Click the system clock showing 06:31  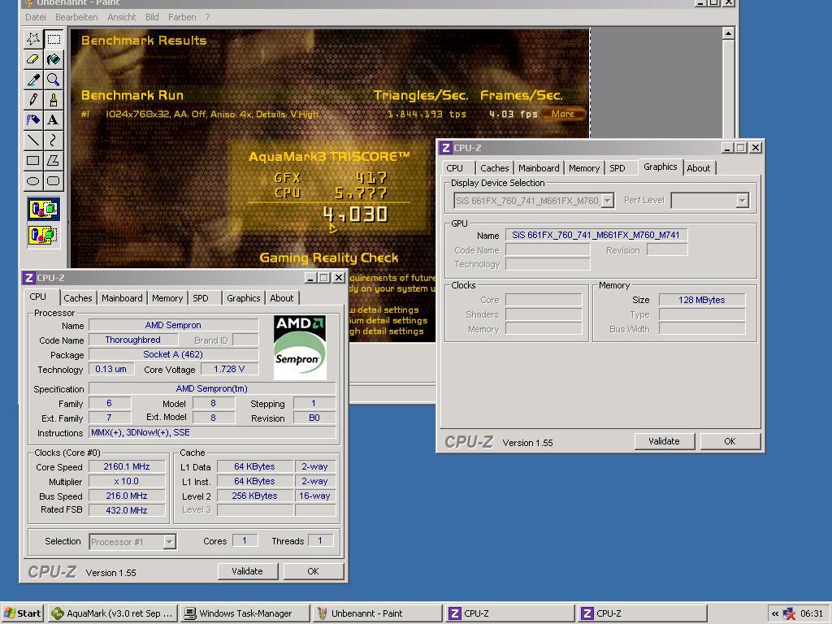[x=812, y=614]
